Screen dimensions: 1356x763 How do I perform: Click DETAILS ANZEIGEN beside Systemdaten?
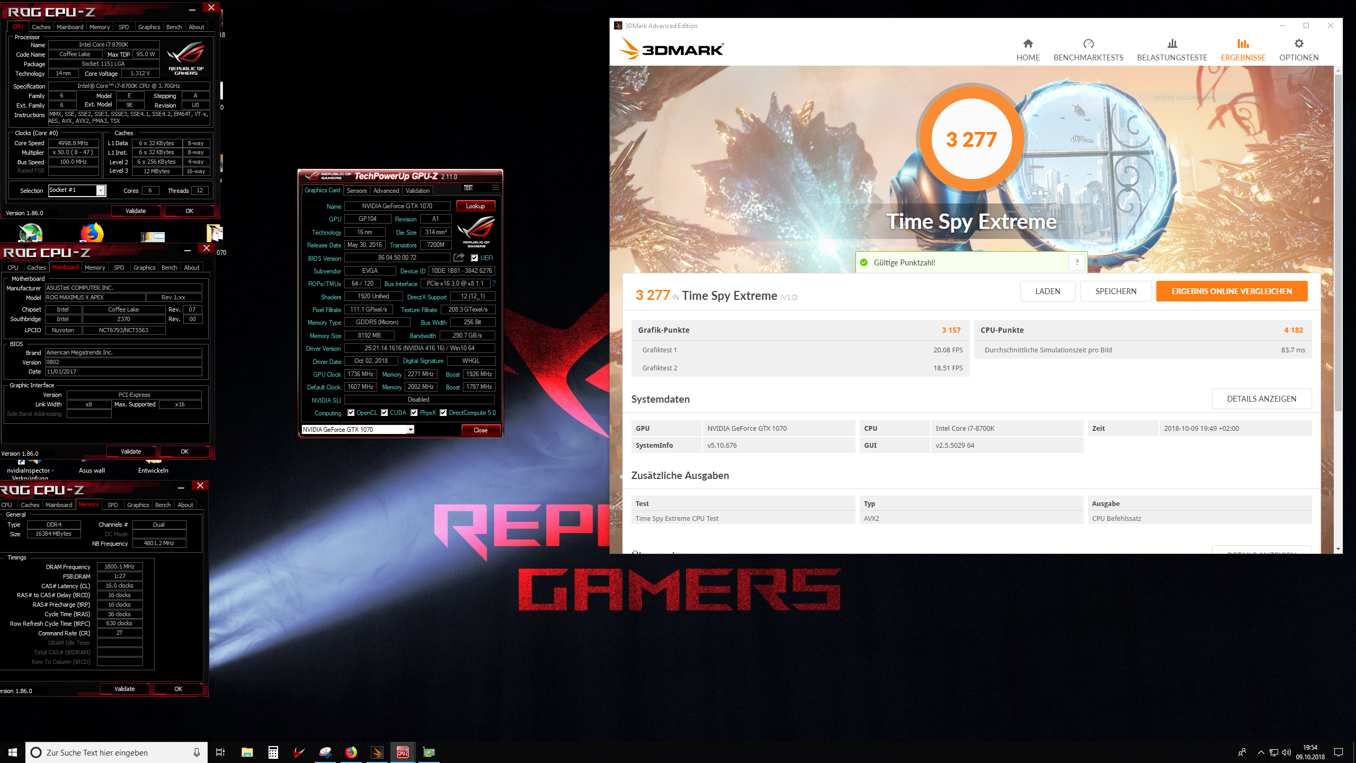(1261, 399)
